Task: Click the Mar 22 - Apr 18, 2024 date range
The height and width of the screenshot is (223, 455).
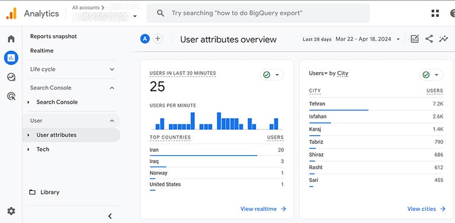Action: click(x=363, y=39)
